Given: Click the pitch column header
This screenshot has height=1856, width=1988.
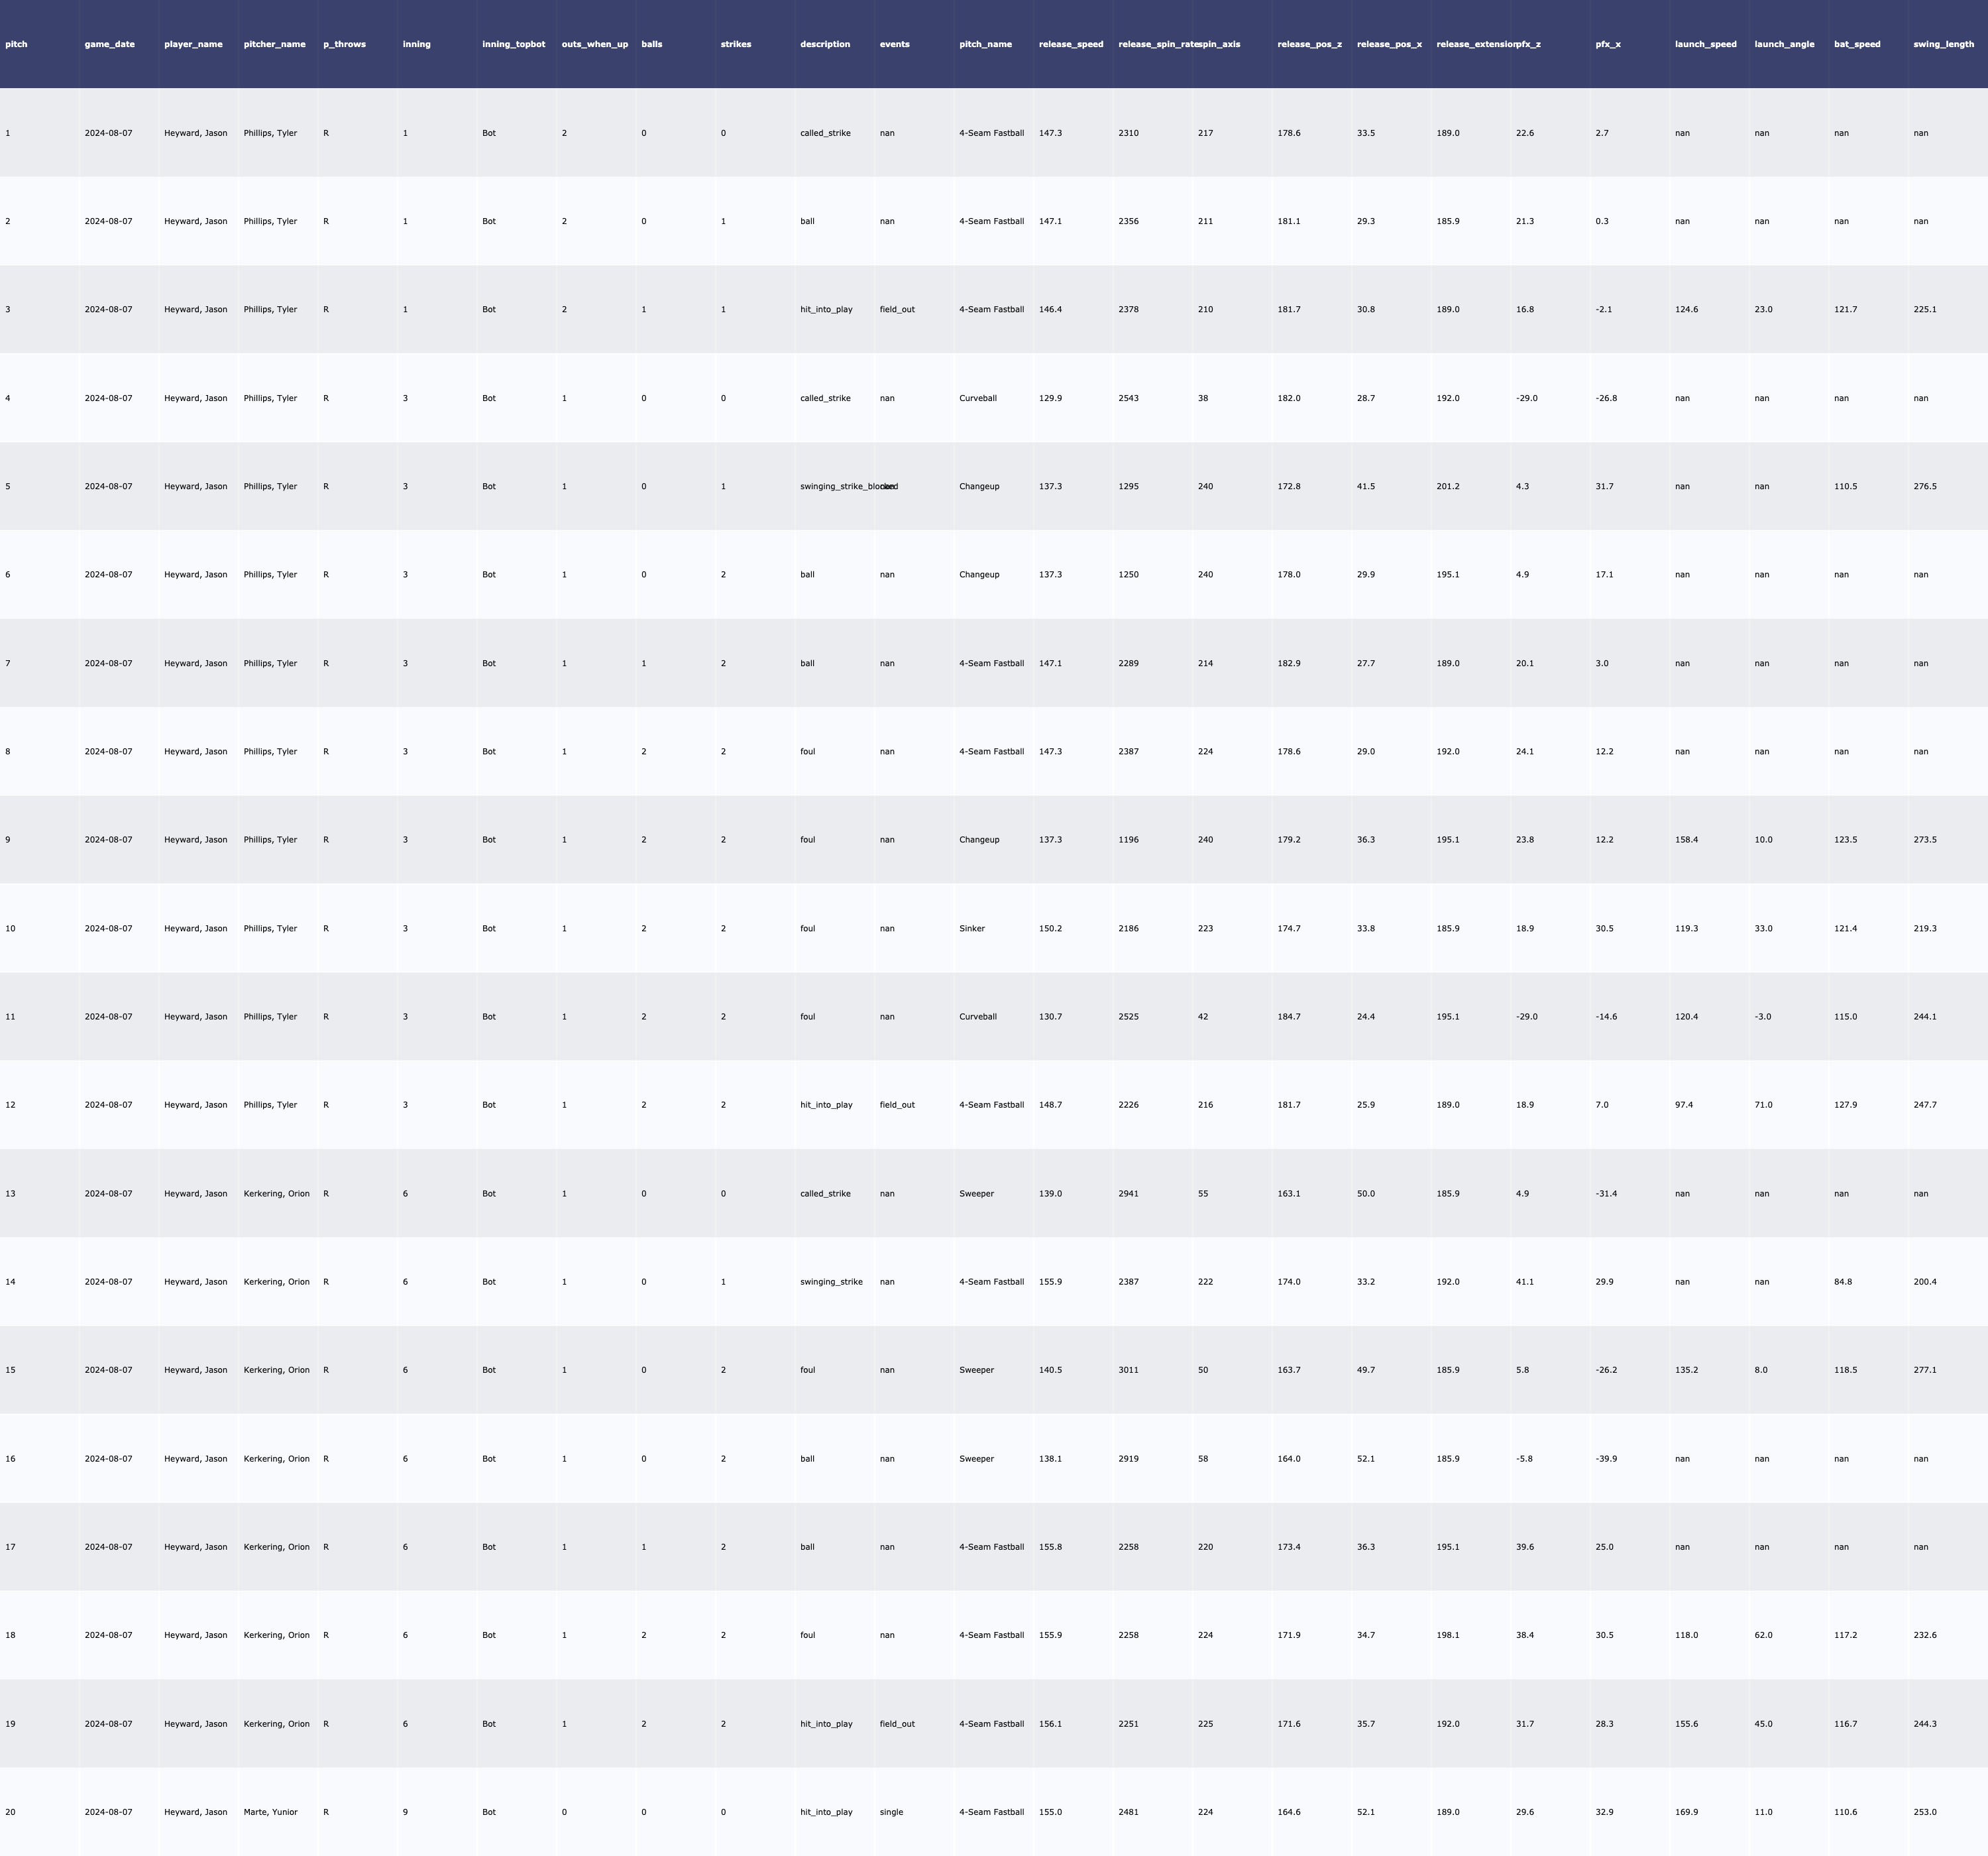Looking at the screenshot, I should click(x=17, y=44).
